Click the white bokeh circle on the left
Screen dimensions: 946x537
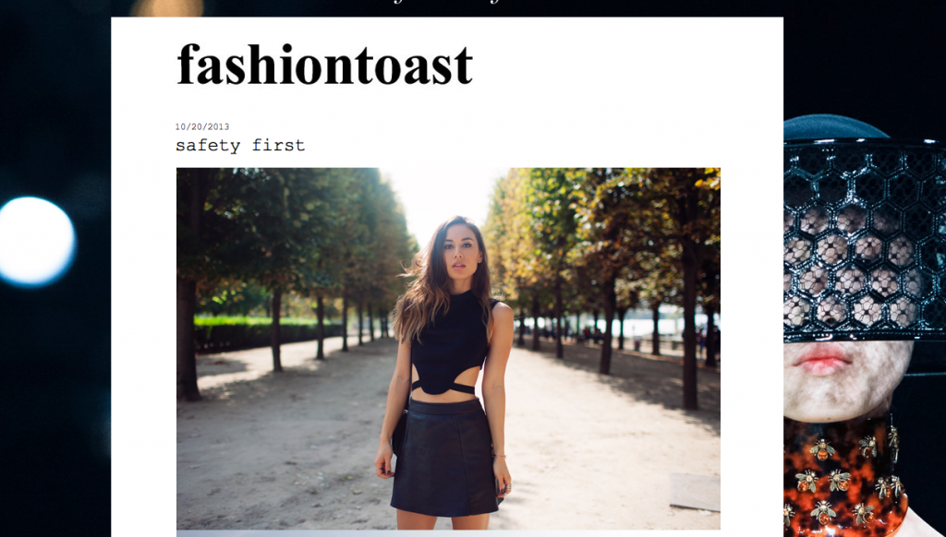point(36,241)
